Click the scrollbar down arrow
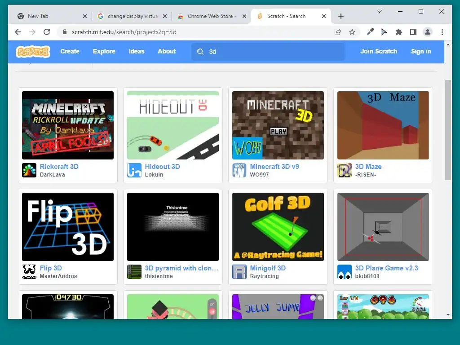Image resolution: width=460 pixels, height=345 pixels. [448, 315]
